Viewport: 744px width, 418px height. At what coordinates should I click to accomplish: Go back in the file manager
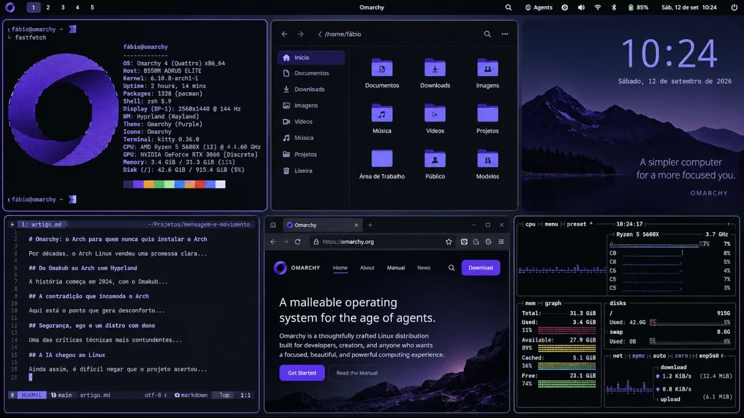point(285,34)
